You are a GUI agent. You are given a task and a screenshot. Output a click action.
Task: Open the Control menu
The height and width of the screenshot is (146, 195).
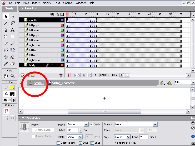(68, 3)
